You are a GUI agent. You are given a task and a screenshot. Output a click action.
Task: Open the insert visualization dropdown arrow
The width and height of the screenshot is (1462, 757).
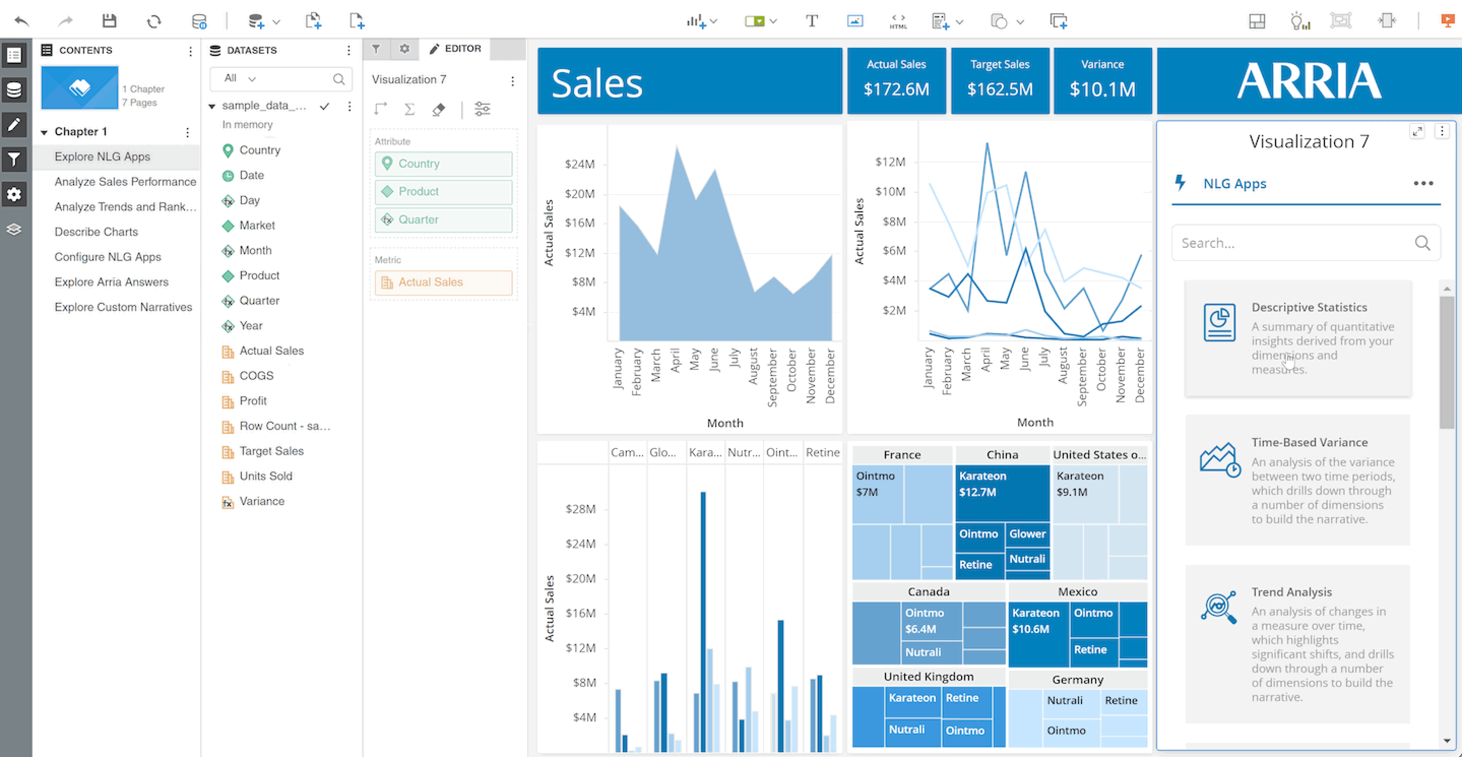(714, 21)
